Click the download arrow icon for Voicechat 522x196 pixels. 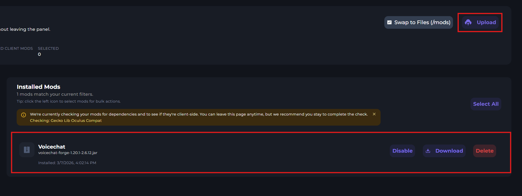click(428, 151)
